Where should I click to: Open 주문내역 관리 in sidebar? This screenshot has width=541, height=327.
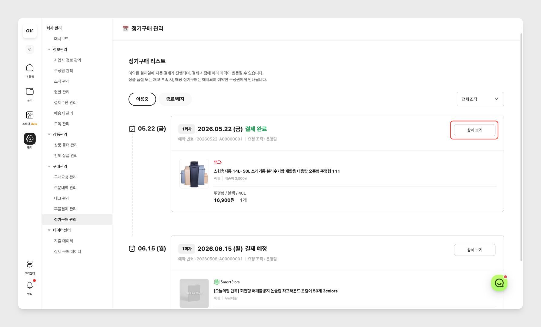click(65, 187)
